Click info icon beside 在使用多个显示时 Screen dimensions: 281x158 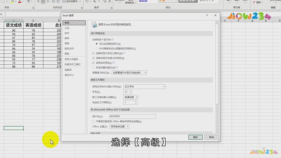pyautogui.click(x=112, y=39)
